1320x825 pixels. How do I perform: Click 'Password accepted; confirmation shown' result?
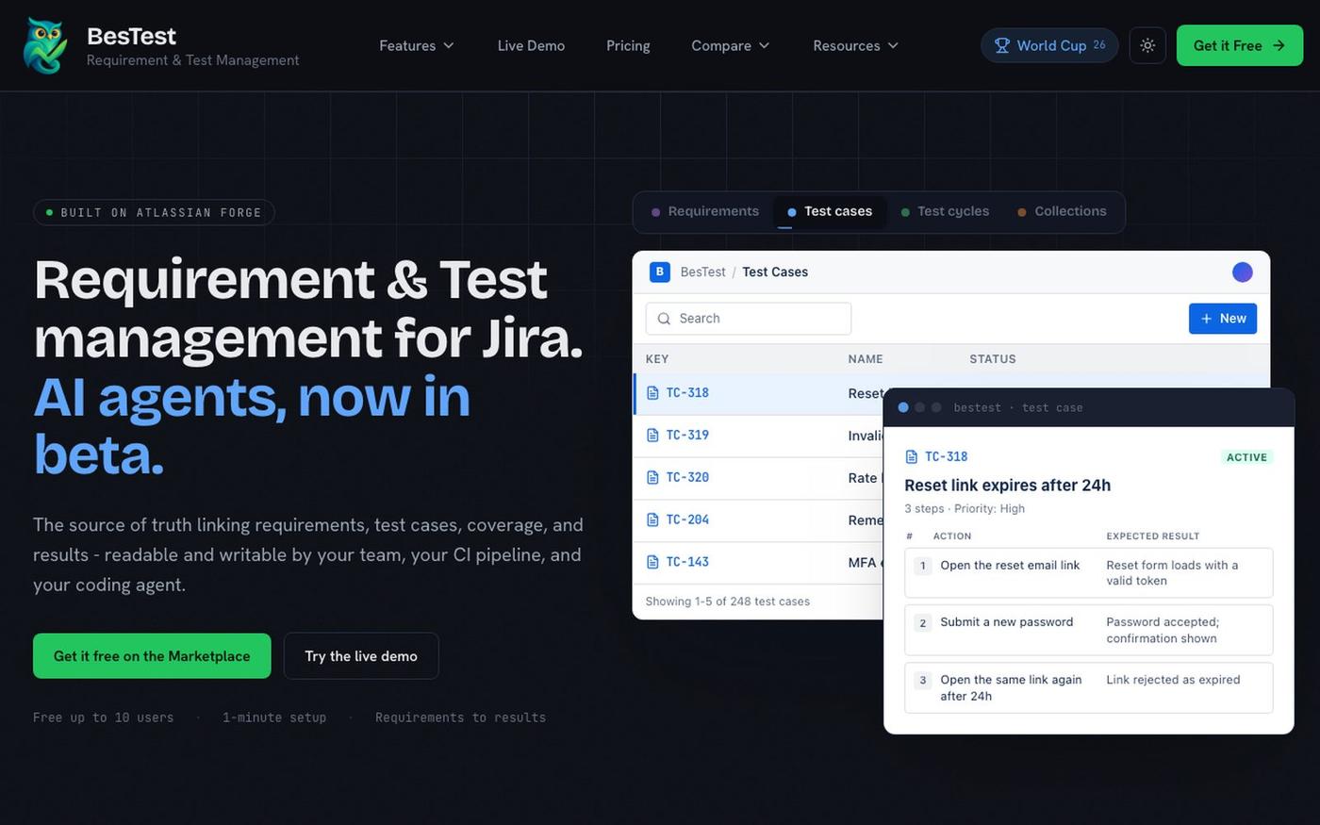[x=1163, y=631]
